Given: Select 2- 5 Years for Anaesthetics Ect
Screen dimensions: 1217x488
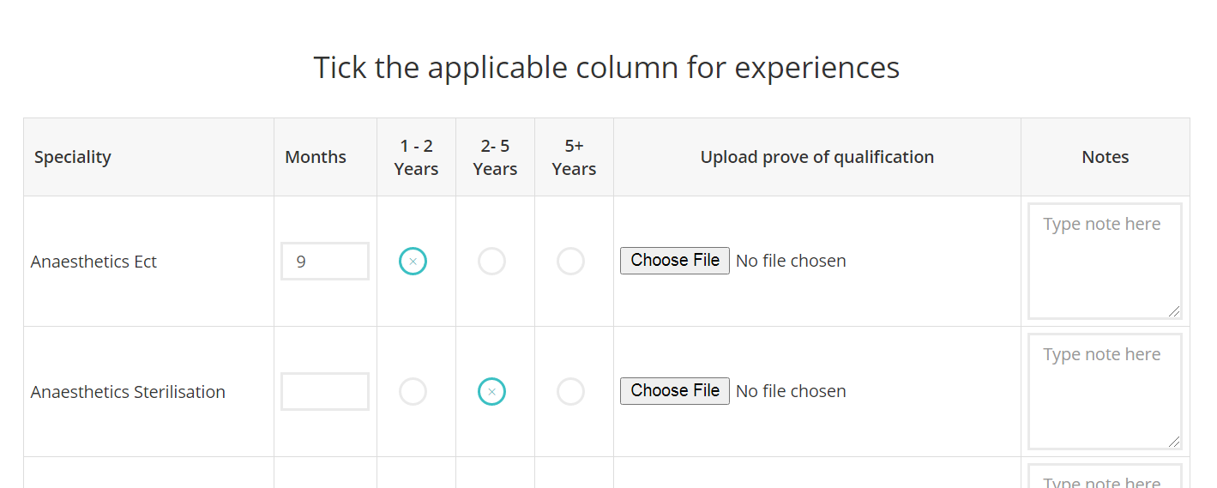Looking at the screenshot, I should coord(491,262).
